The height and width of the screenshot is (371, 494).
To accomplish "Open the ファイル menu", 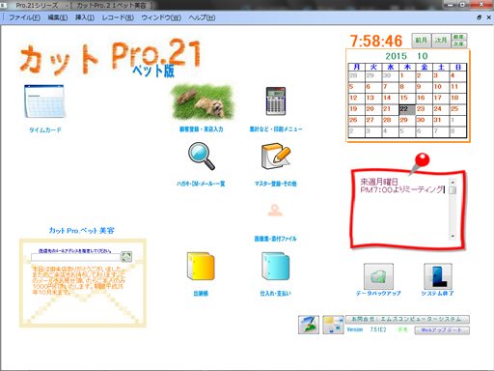I will tap(24, 17).
